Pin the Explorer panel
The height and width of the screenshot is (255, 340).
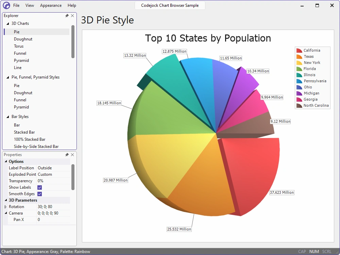pos(67,16)
